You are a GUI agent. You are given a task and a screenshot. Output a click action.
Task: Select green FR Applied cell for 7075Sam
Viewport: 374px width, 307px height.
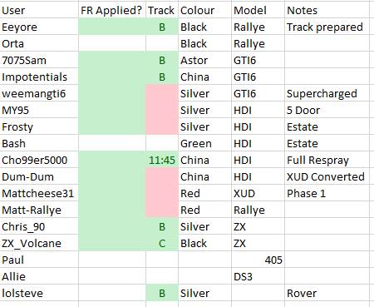(x=112, y=60)
